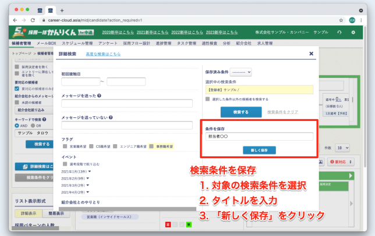Click the 高度な検索はこちら link

coord(103,54)
